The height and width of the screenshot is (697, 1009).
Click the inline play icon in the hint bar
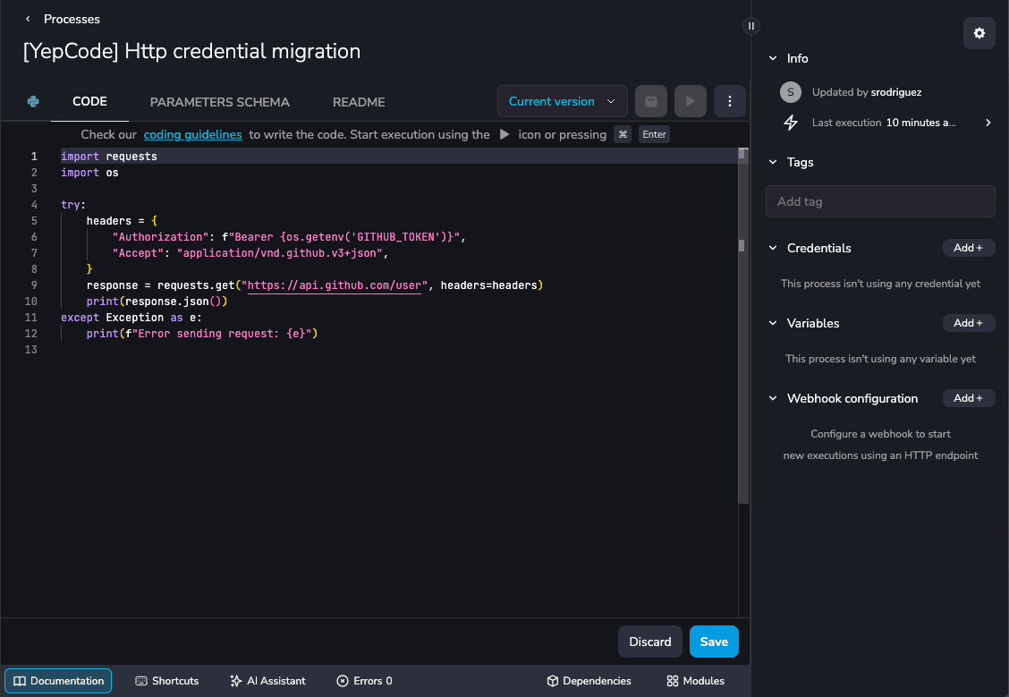[504, 134]
